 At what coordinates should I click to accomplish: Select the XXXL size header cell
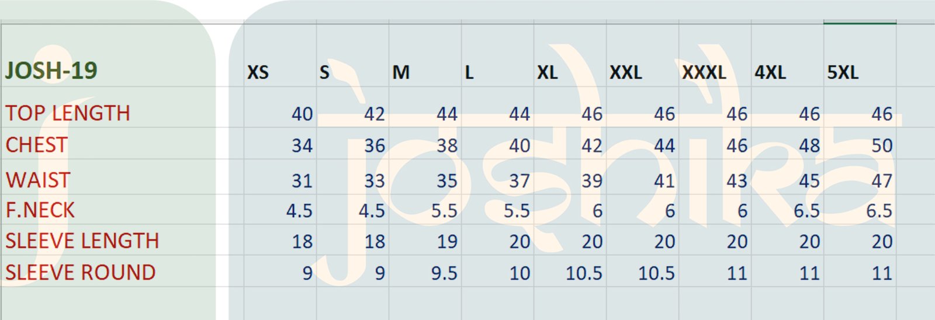coord(704,73)
